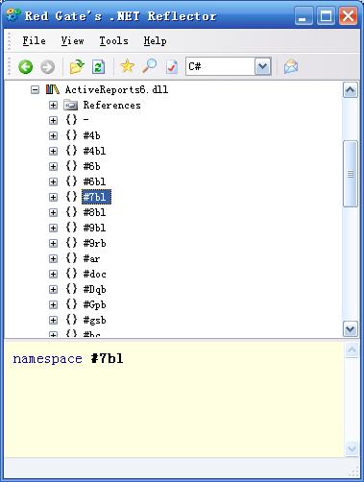Collapse the ActiveReports6.dll node
This screenshot has width=364, height=482.
click(x=35, y=90)
